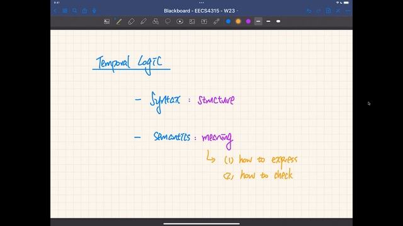Undo the last stroke
This screenshot has width=403, height=226.
[309, 11]
